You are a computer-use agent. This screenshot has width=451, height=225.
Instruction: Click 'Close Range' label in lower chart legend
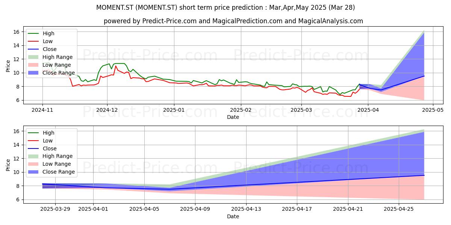59,172
